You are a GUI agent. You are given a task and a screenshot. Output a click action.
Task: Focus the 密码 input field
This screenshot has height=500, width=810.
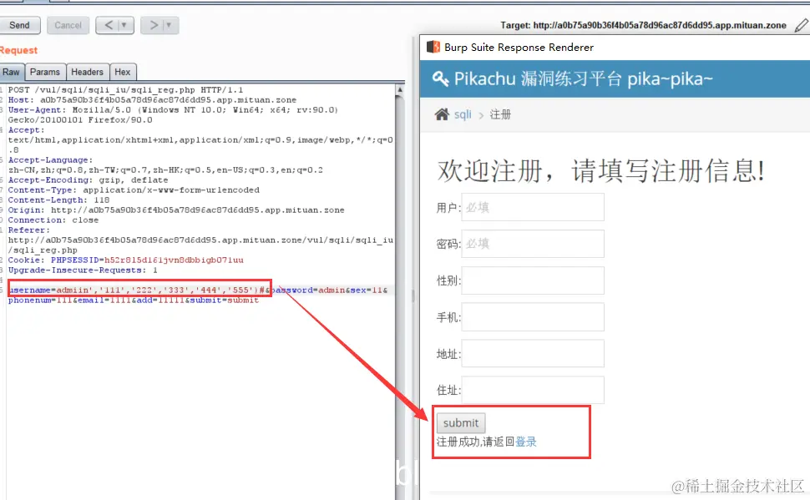[x=533, y=244]
